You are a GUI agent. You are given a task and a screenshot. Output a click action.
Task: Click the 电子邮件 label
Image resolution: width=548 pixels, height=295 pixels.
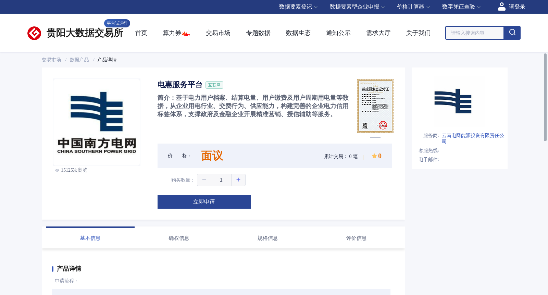coord(428,160)
